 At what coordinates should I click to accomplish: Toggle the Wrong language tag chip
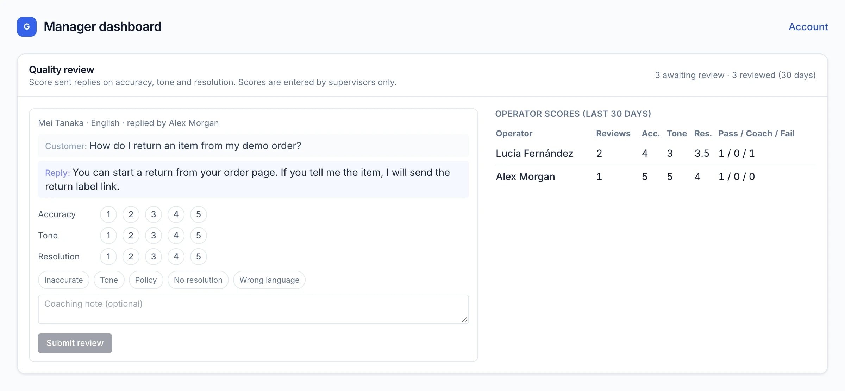(269, 280)
